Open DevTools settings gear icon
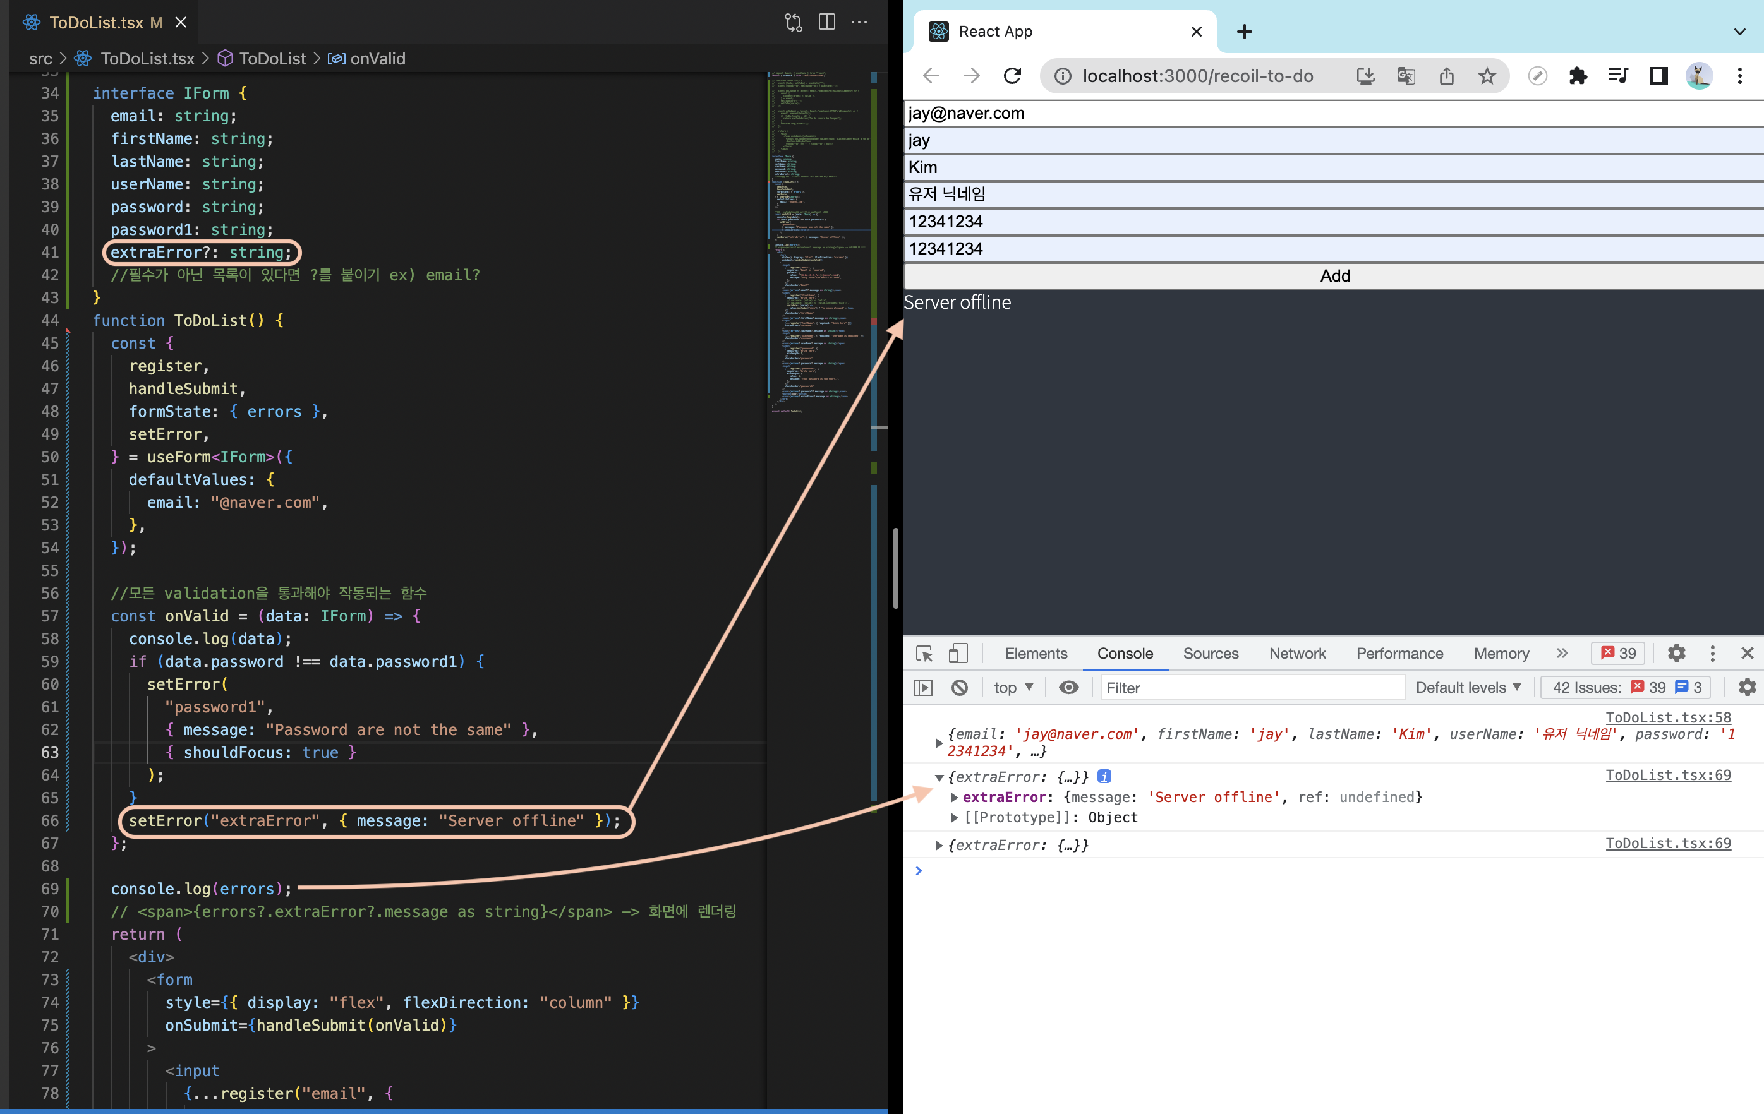This screenshot has height=1114, width=1764. point(1676,654)
